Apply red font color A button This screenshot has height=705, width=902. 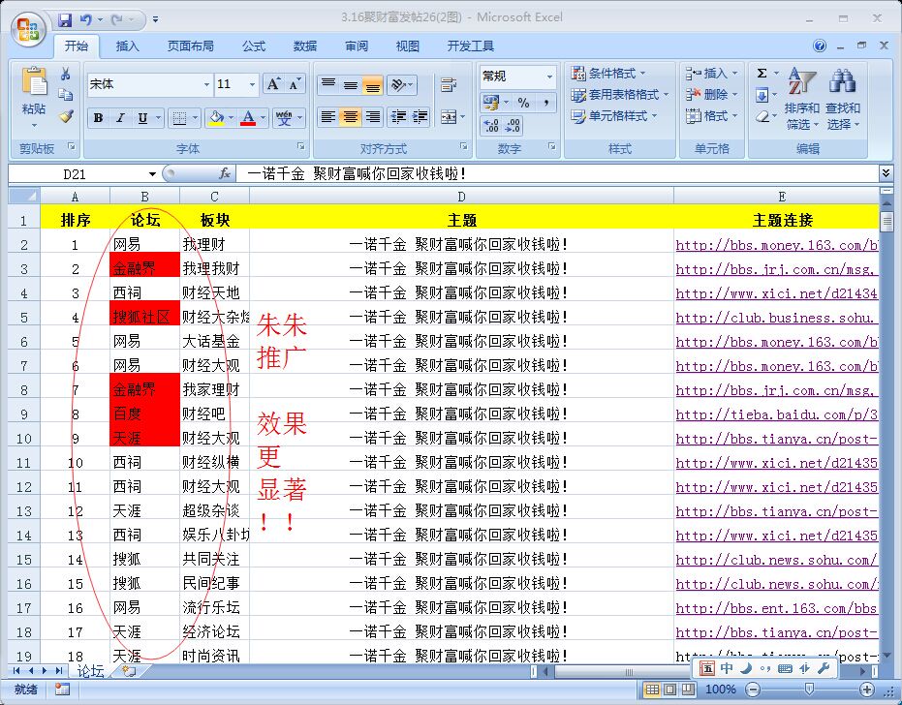pyautogui.click(x=248, y=118)
